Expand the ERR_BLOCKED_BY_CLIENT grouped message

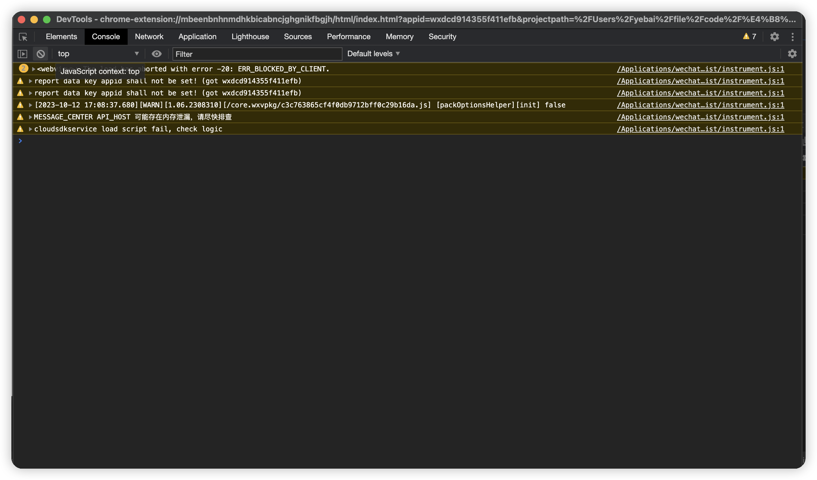click(33, 69)
